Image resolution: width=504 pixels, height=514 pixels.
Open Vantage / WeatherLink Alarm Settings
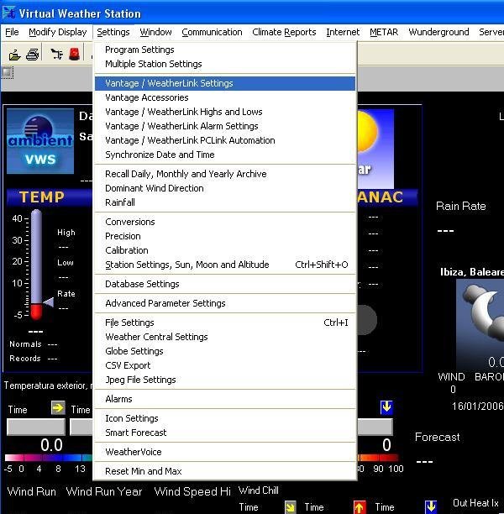pos(225,126)
